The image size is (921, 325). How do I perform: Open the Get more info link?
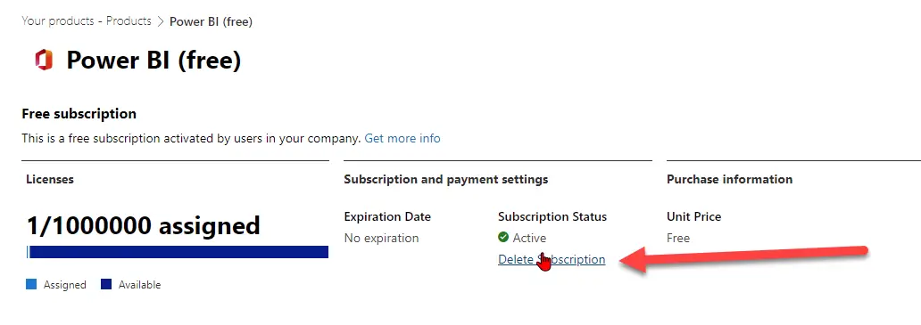click(402, 138)
